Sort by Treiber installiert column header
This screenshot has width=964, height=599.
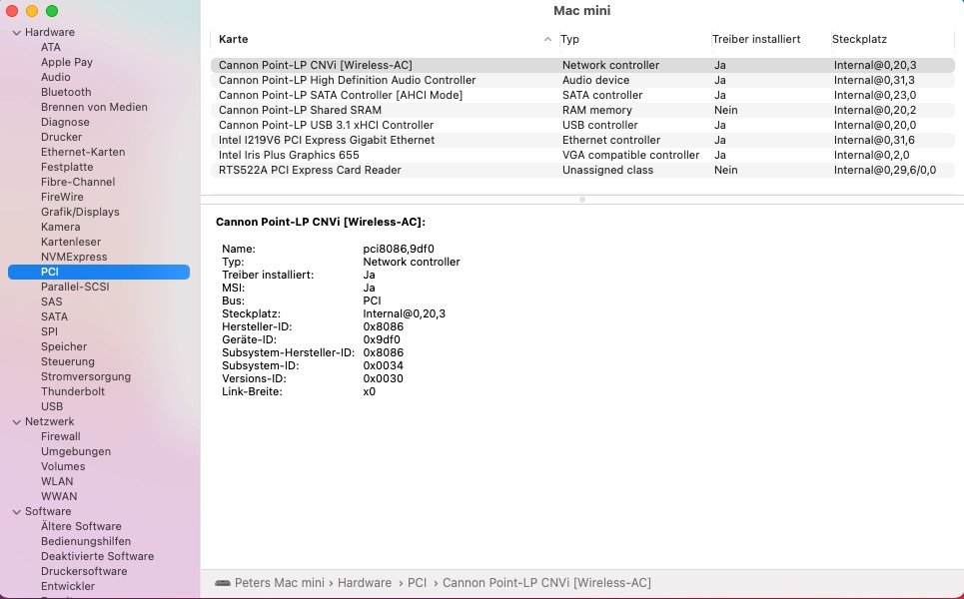tap(756, 39)
